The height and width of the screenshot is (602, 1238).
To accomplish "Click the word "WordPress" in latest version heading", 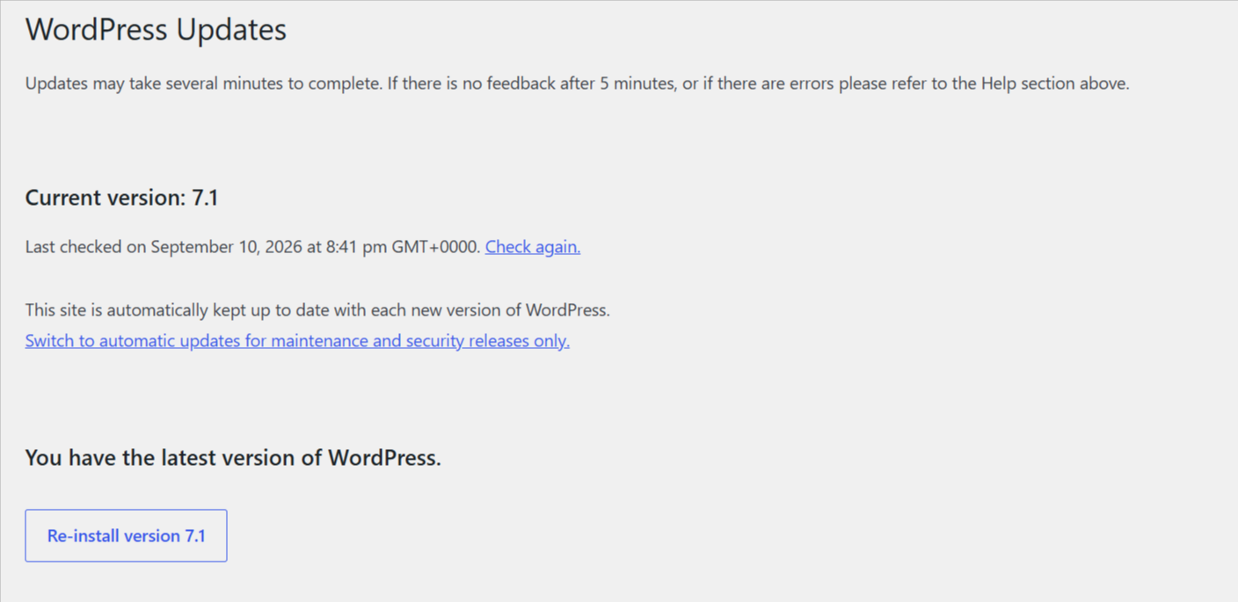I will point(384,458).
